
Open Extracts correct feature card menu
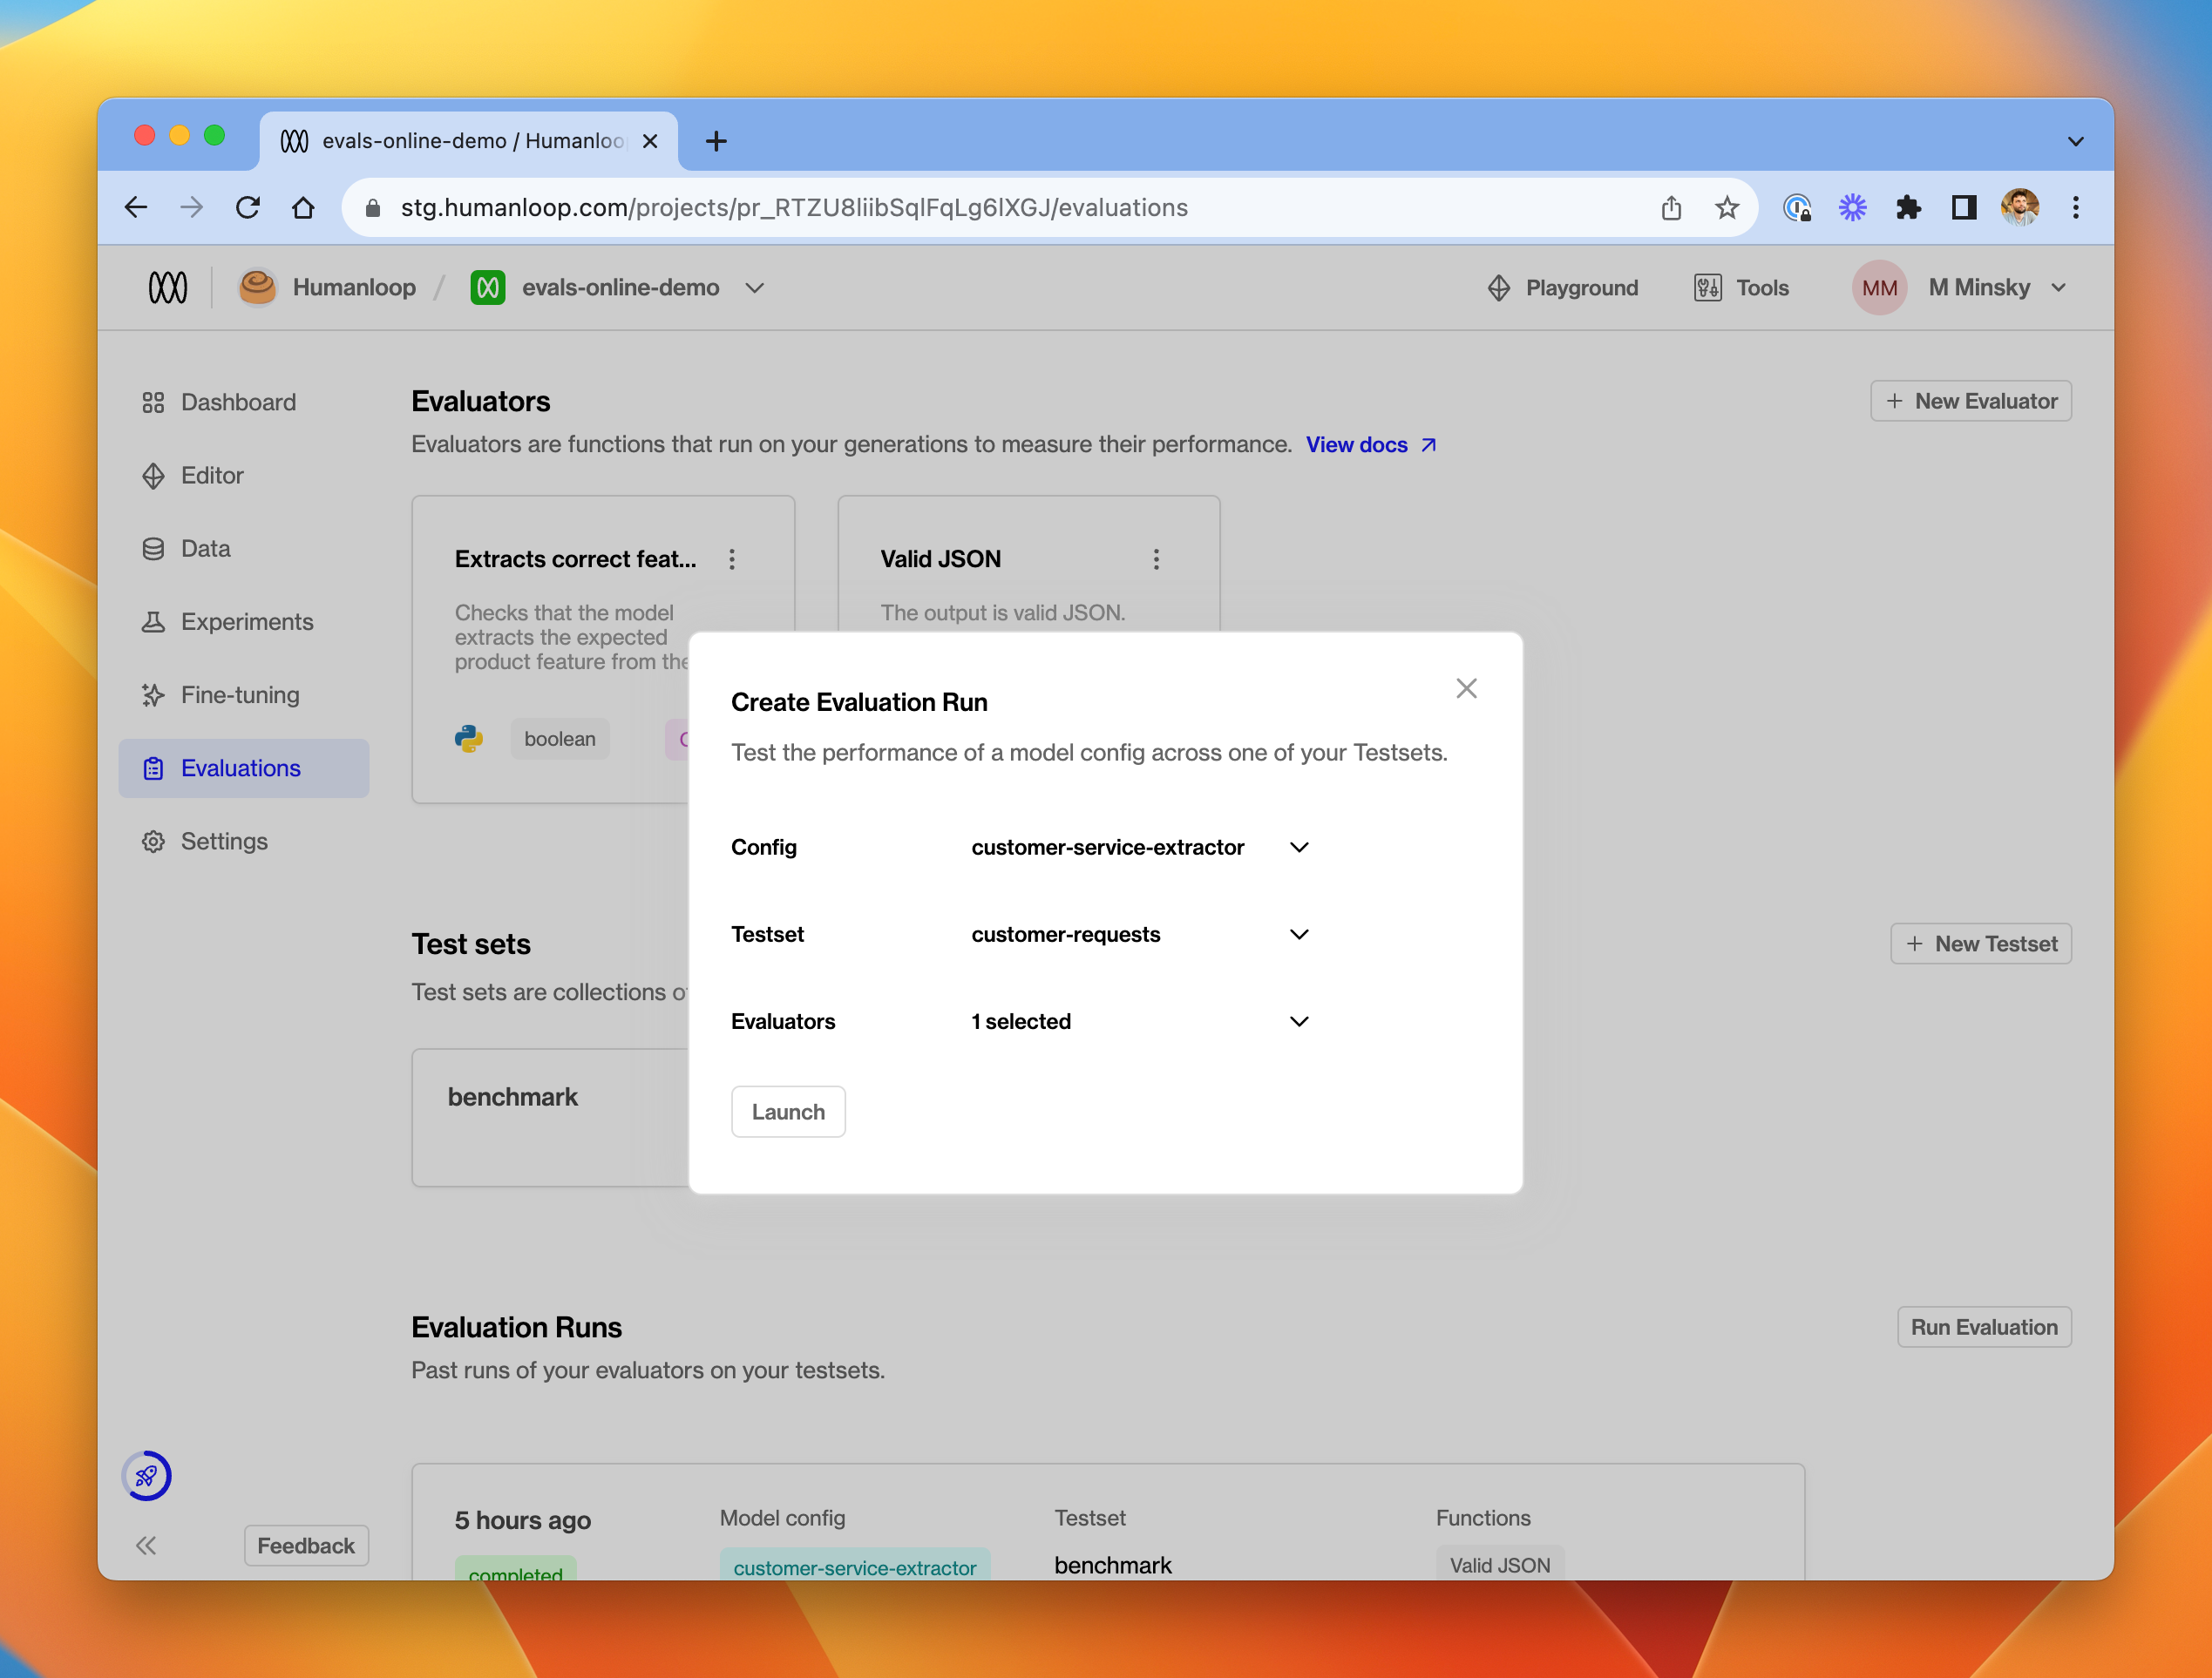[x=732, y=558]
